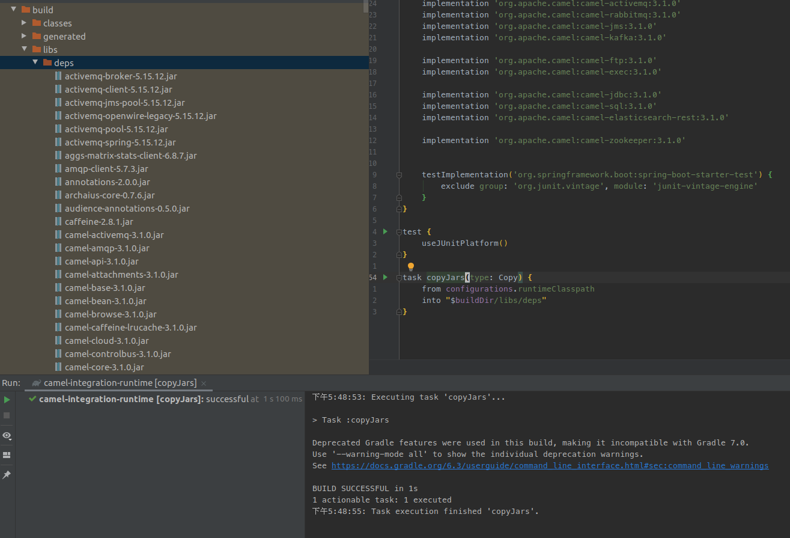Expand the generated folder
The image size is (790, 538).
23,36
